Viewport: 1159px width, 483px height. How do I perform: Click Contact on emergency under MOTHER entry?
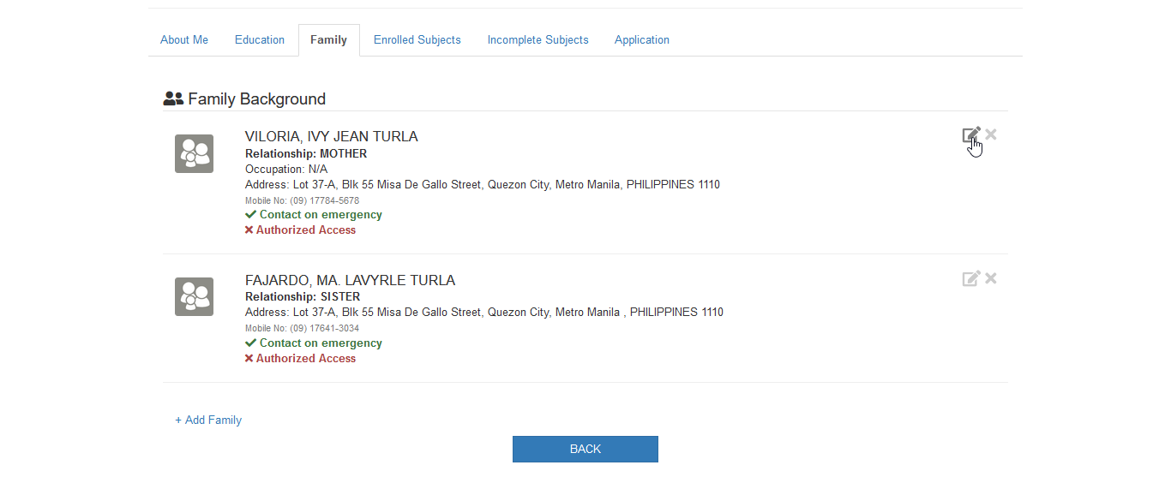[x=314, y=215]
